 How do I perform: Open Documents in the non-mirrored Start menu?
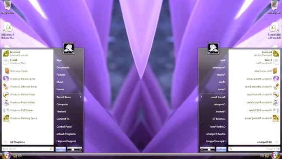[x=63, y=68]
